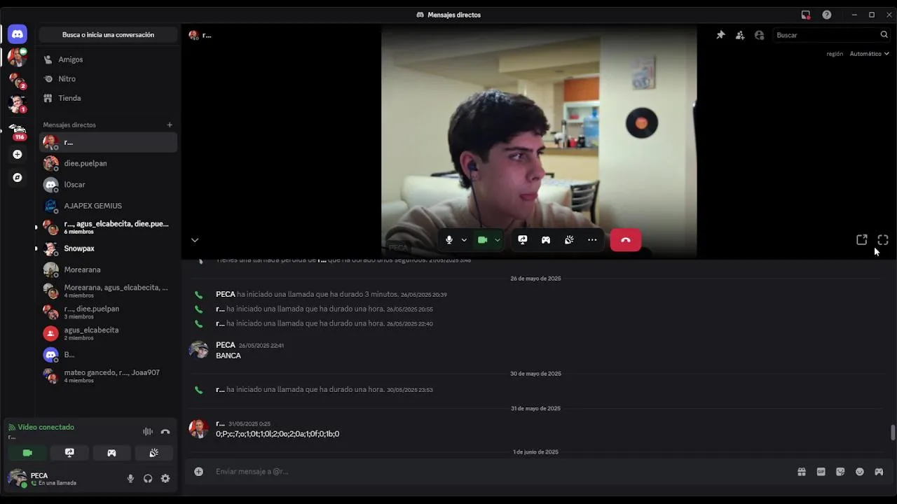Screen dimensions: 897x504
Task: Click the 30 de mayo de 2025 divider date
Action: (x=535, y=374)
